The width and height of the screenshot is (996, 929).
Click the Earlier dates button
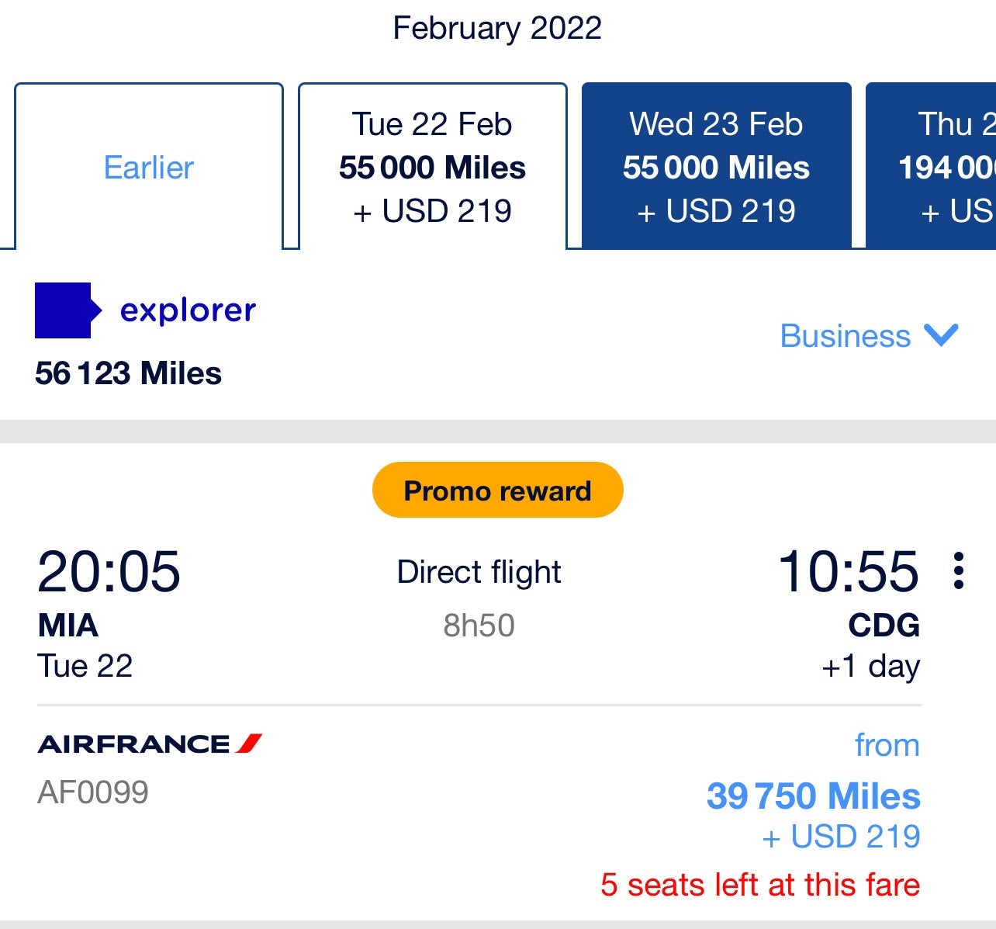click(x=148, y=166)
